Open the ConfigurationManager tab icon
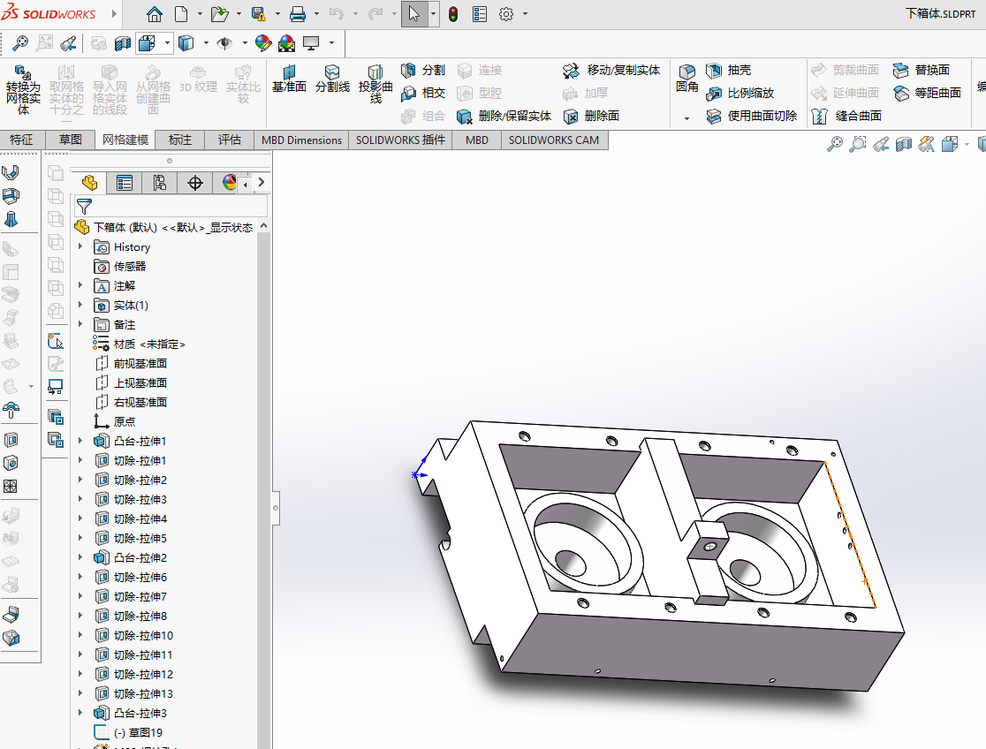Viewport: 986px width, 749px height. tap(160, 183)
